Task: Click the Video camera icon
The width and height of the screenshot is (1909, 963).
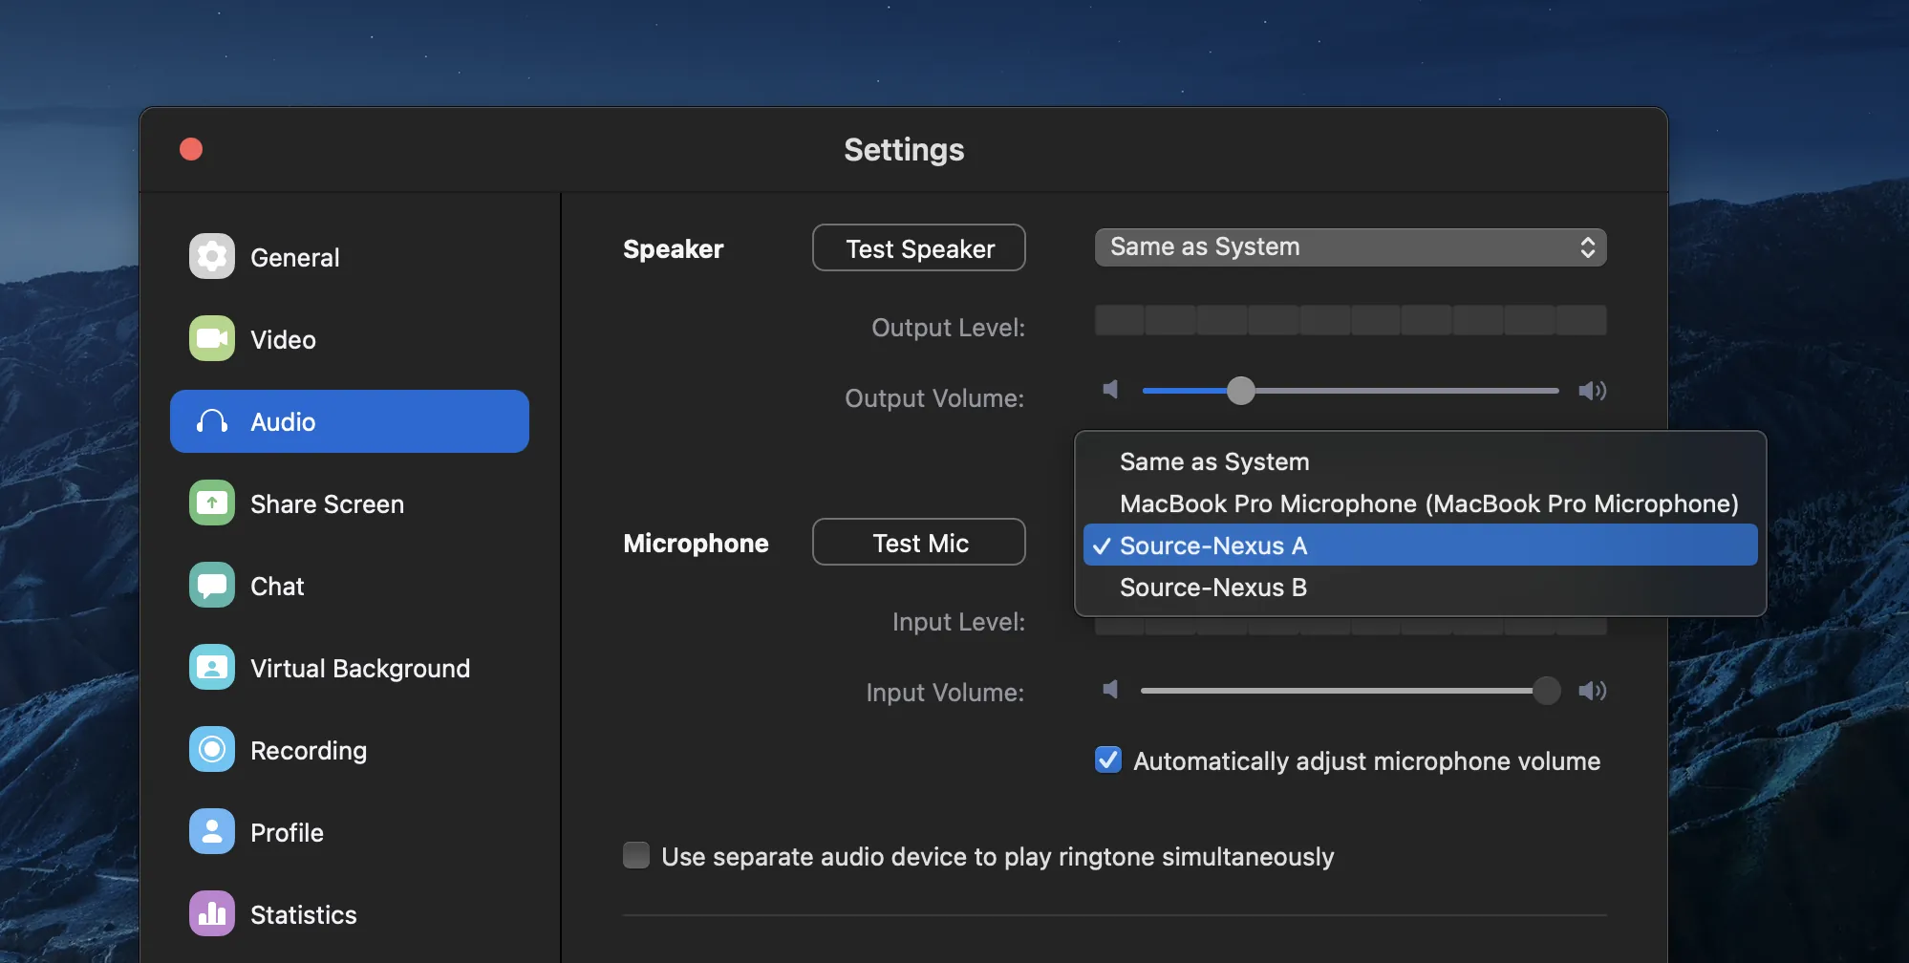Action: 212,338
